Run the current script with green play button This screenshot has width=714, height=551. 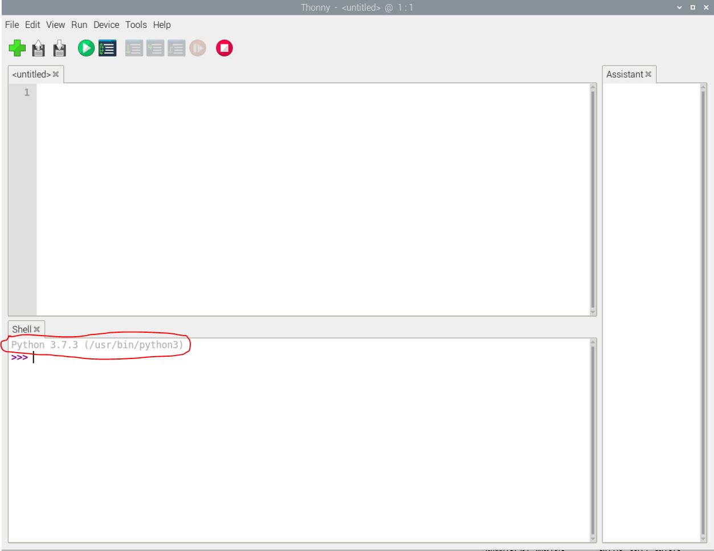coord(86,48)
